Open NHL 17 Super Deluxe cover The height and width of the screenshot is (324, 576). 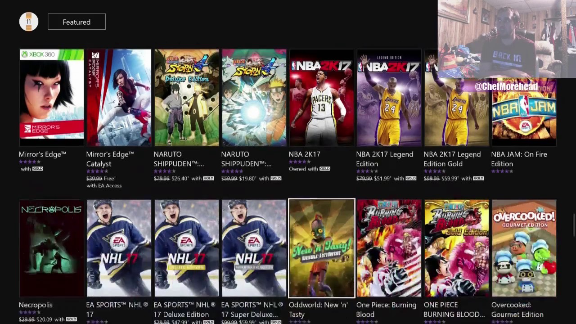pos(254,248)
